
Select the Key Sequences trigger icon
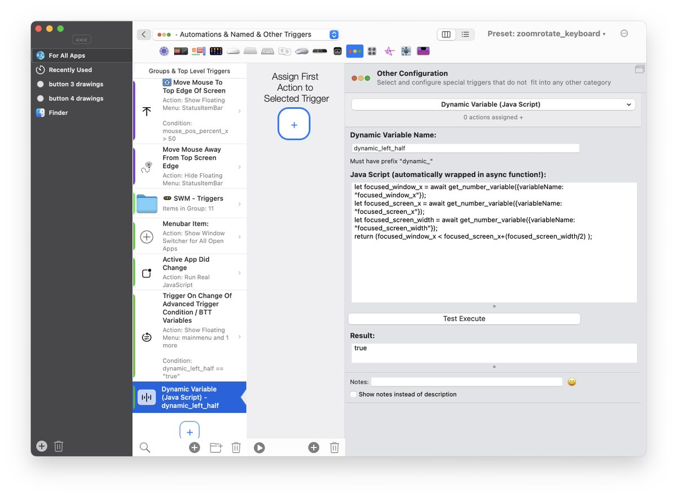(285, 51)
